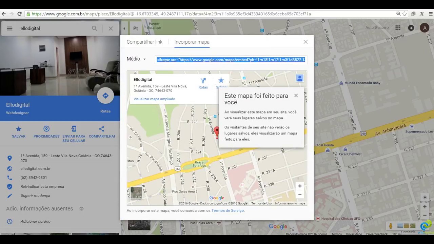The image size is (434, 244).
Task: Click Sugerir mudança
Action: pyautogui.click(x=35, y=196)
